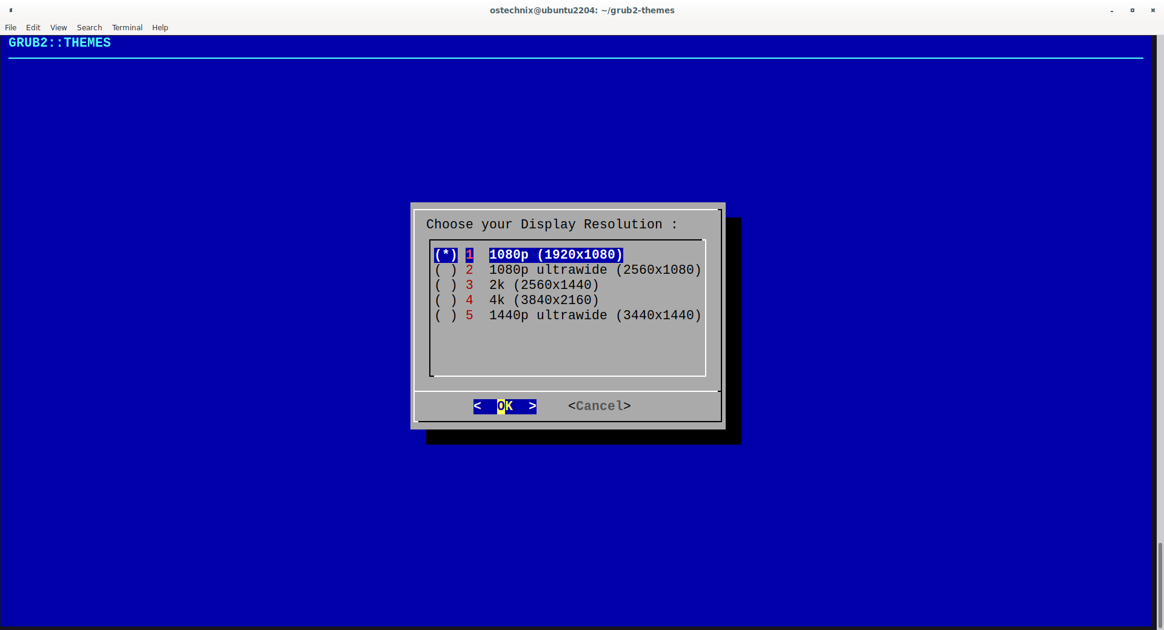Image resolution: width=1164 pixels, height=630 pixels.
Task: Select the 1080p ultrawide (2560x1080) option
Action: [594, 270]
